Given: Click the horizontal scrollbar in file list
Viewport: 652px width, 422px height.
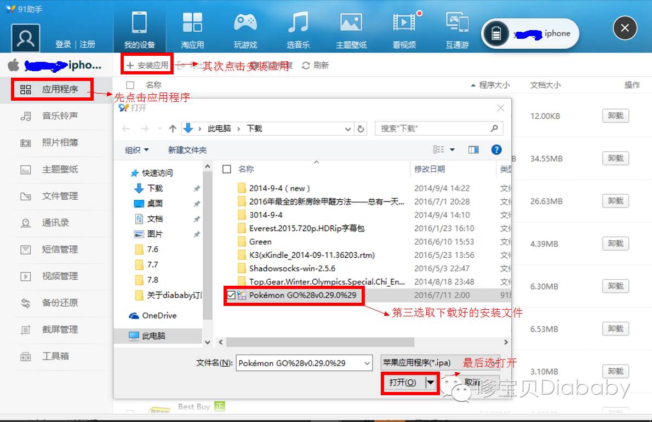Looking at the screenshot, I should [x=320, y=342].
